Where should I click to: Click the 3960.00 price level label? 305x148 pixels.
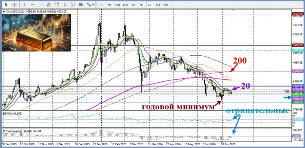298,99
